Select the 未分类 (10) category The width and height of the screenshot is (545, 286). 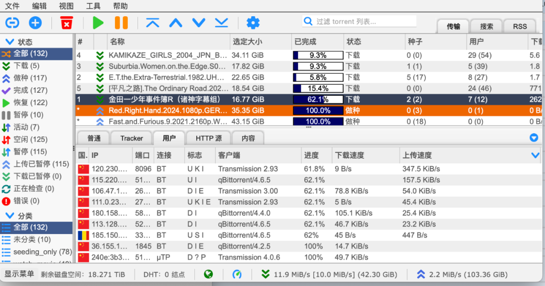point(36,240)
